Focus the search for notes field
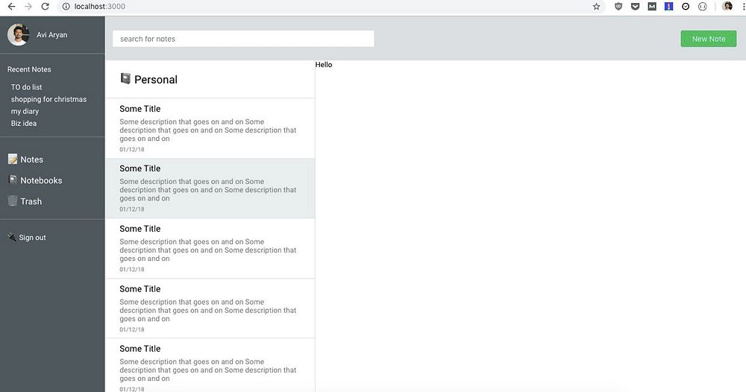The height and width of the screenshot is (392, 746). [243, 39]
